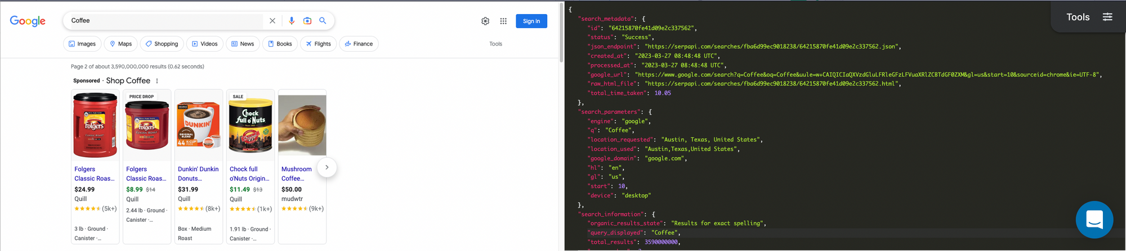Open the chat support bubble
Viewport: 1126px width, 251px height.
(x=1094, y=220)
